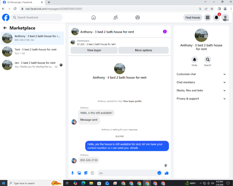Open Anthony conversation in Marketplace list
233x186 pixels.
pos(32,38)
